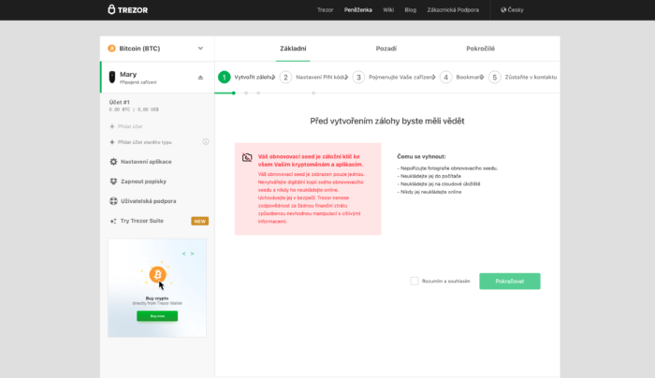655x378 pixels.
Task: Click the info icon beside Přidat účet starého typu
Action: pos(205,142)
